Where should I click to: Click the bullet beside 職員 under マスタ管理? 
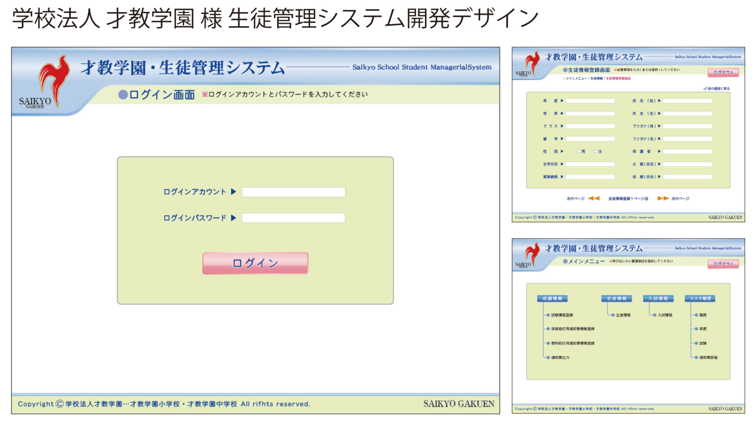point(696,315)
